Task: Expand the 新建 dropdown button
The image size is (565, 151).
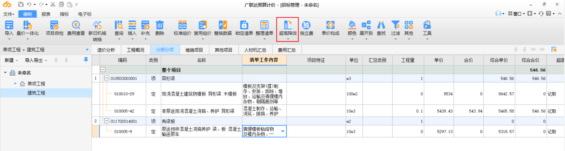Action: point(11,60)
